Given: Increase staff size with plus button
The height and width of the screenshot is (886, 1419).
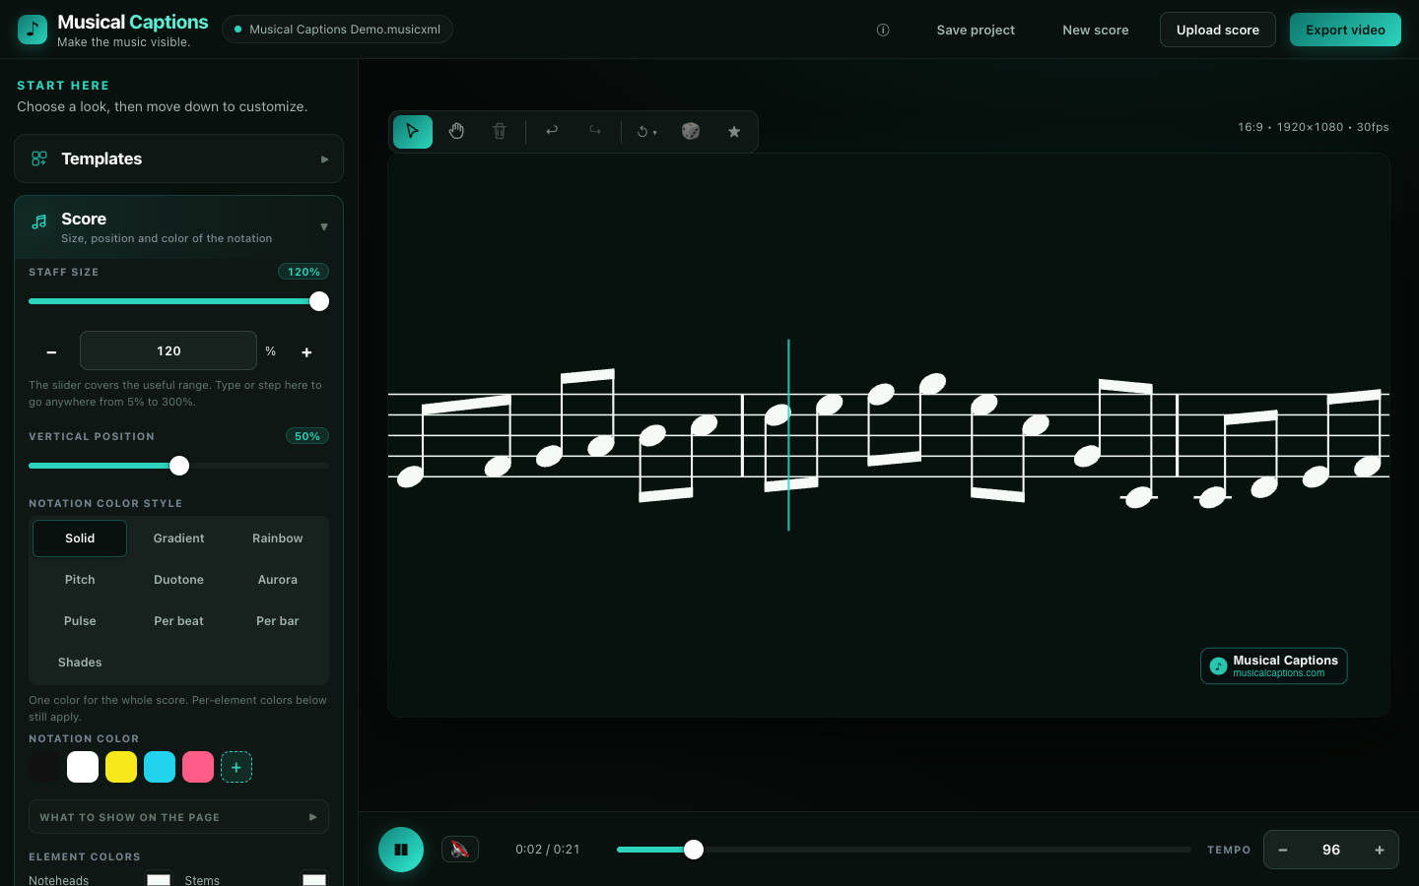Looking at the screenshot, I should click(306, 351).
